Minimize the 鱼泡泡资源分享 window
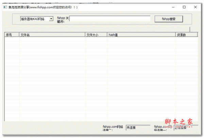 coord(173,7)
